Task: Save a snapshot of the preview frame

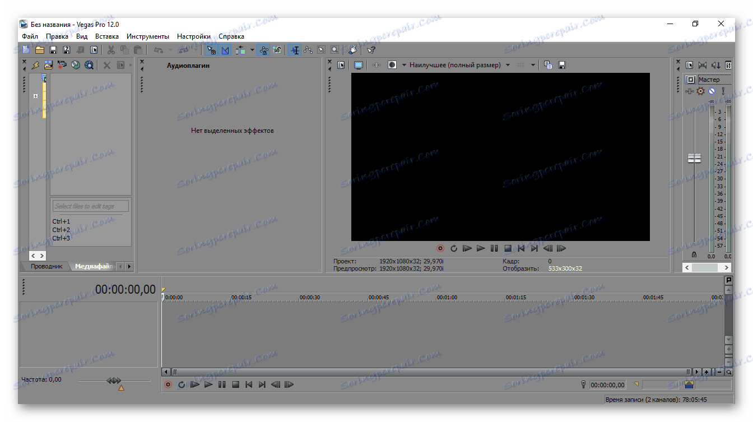Action: (561, 64)
